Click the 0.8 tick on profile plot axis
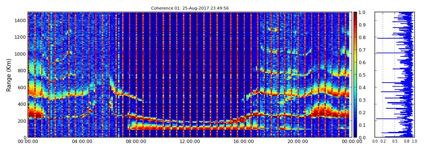The height and width of the screenshot is (150, 424). tap(406, 142)
